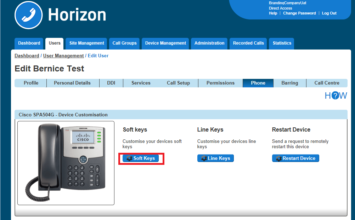Screen dimensions: 355x220
Task: Switch to the DDI sub-tab
Action: [x=111, y=83]
